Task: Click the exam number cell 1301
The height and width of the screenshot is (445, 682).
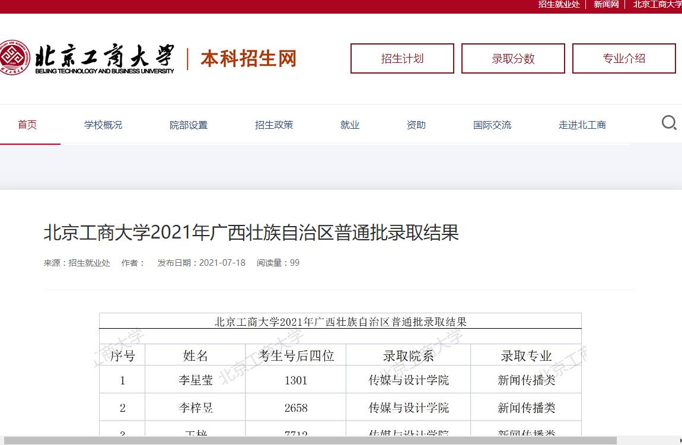Action: point(296,380)
